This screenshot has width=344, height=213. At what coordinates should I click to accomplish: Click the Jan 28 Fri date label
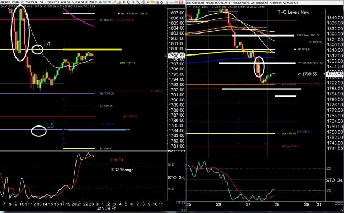[106, 209]
